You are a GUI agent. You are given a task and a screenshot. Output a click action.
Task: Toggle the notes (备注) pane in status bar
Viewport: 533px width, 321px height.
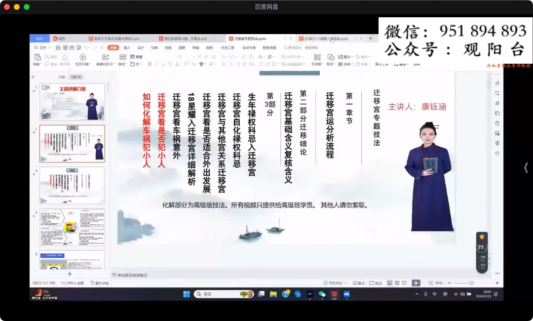tap(359, 283)
